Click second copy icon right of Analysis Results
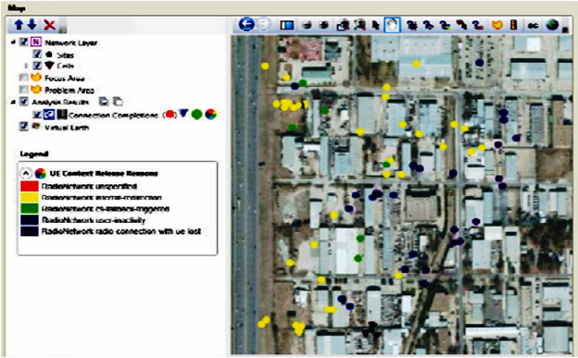 (x=118, y=102)
